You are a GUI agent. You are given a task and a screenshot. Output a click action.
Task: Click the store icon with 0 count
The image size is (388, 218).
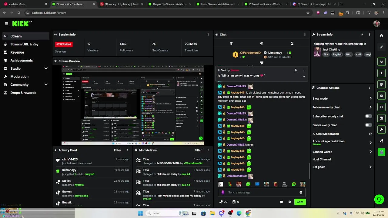click(x=236, y=202)
